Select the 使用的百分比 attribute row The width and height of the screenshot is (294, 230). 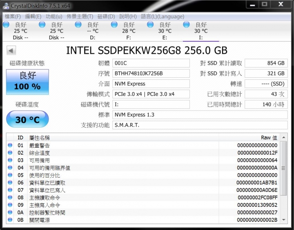pos(143,175)
